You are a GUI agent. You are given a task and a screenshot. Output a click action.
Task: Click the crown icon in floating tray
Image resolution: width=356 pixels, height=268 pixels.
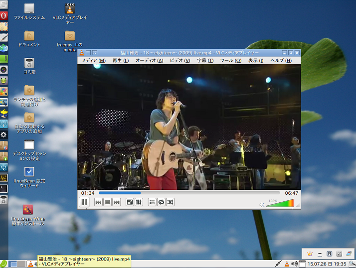pyautogui.click(x=310, y=254)
